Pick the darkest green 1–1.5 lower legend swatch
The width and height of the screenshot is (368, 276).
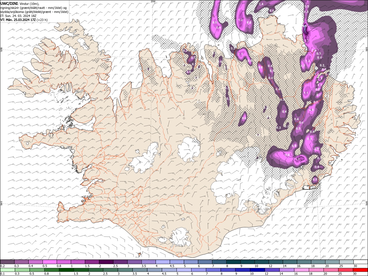(67, 270)
